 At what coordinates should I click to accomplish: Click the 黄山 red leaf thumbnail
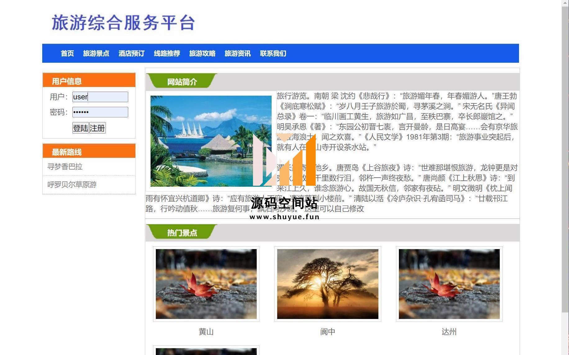206,284
